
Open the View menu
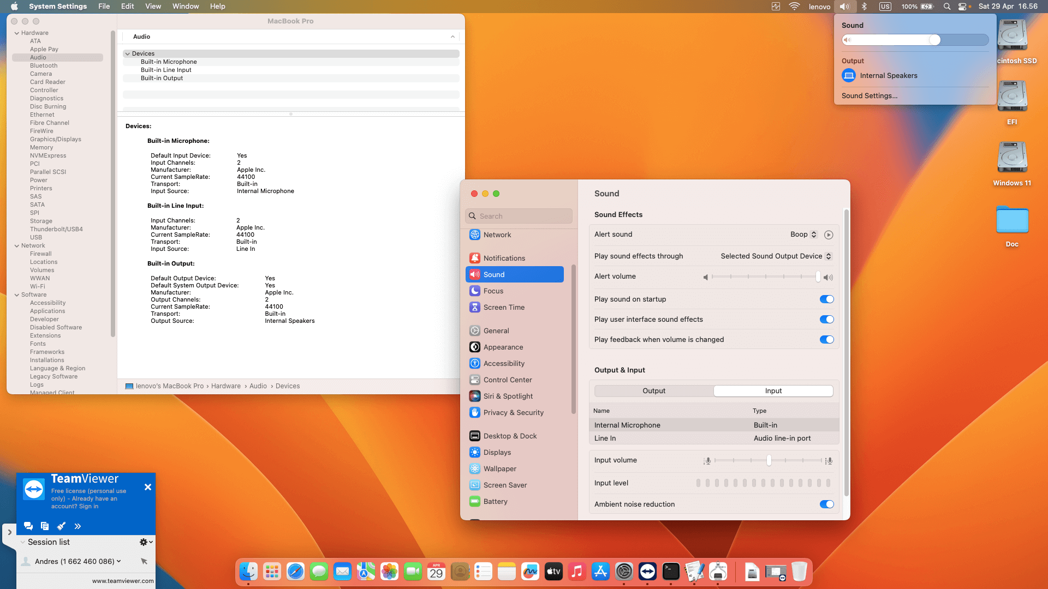tap(153, 7)
